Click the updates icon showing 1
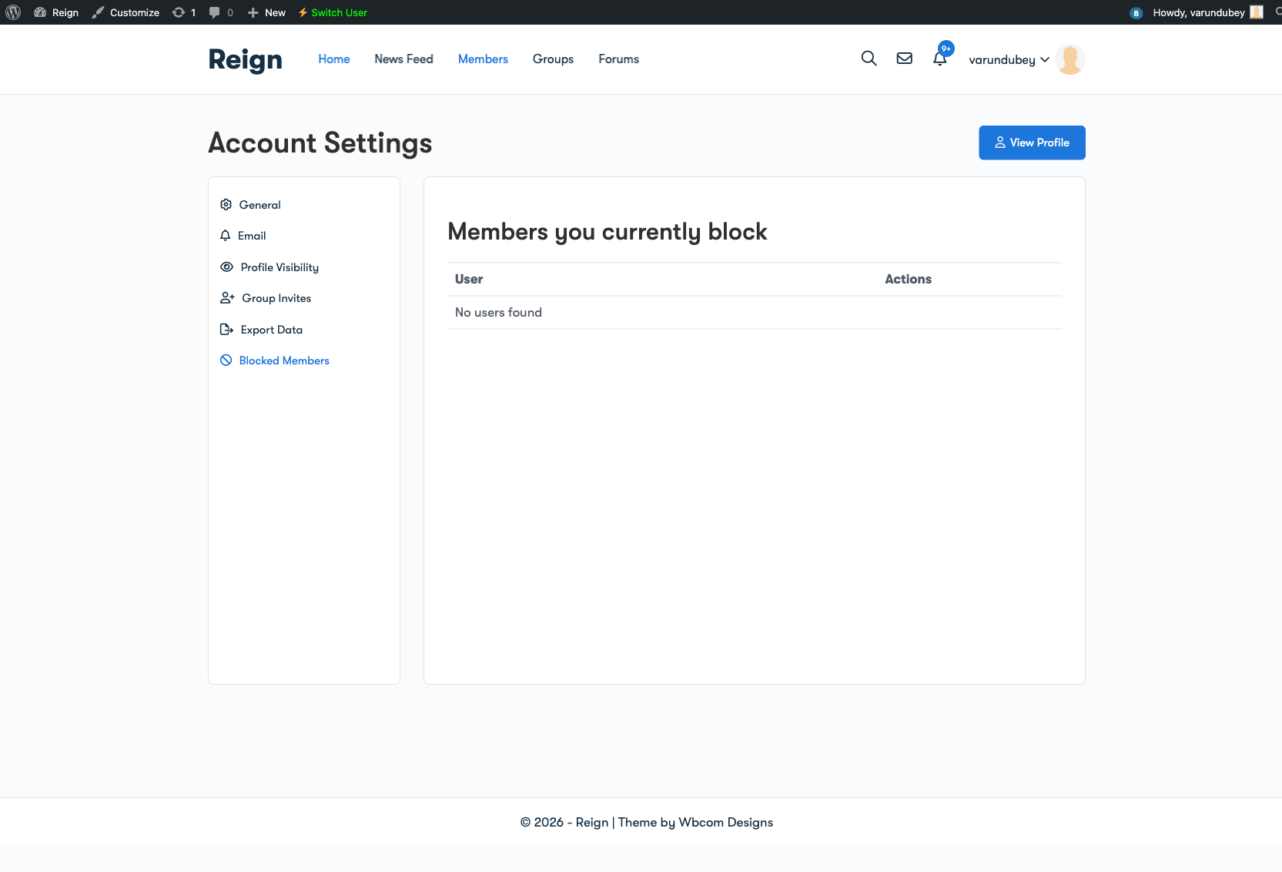Image resolution: width=1282 pixels, height=872 pixels. tap(178, 12)
